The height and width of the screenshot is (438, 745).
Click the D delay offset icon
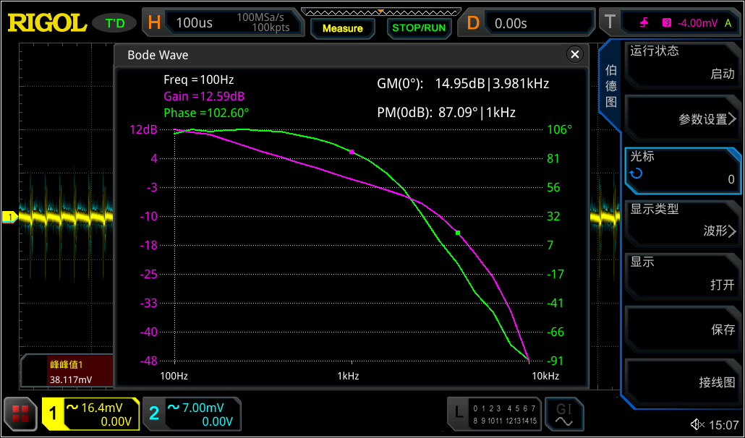473,22
